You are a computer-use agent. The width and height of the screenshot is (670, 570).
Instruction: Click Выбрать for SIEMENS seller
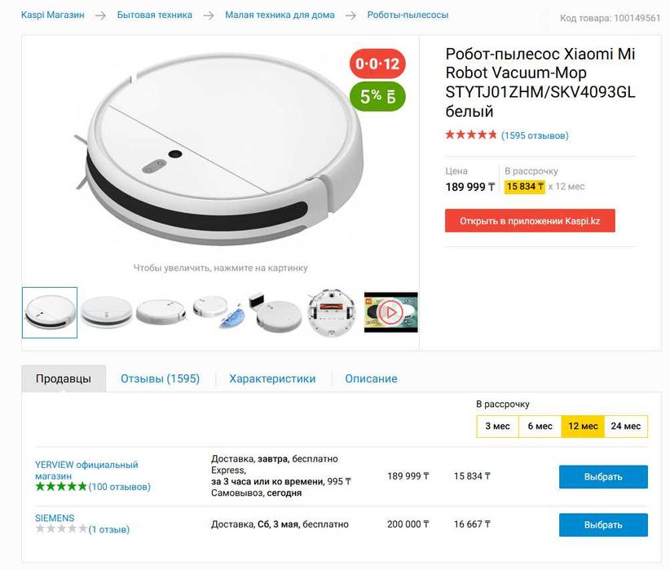pos(603,524)
